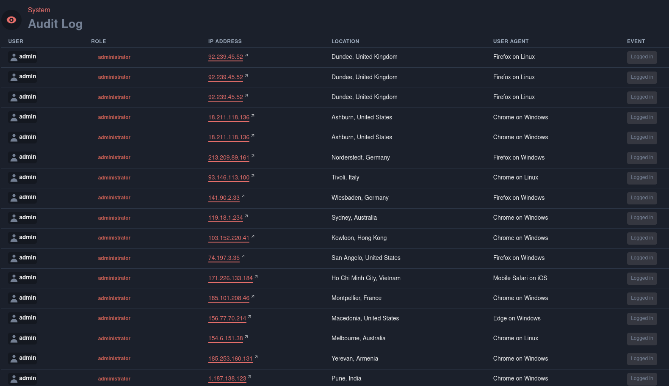Viewport: 669px width, 386px height.
Task: Click Mobile Safari on iOS user agent
Action: 520,278
